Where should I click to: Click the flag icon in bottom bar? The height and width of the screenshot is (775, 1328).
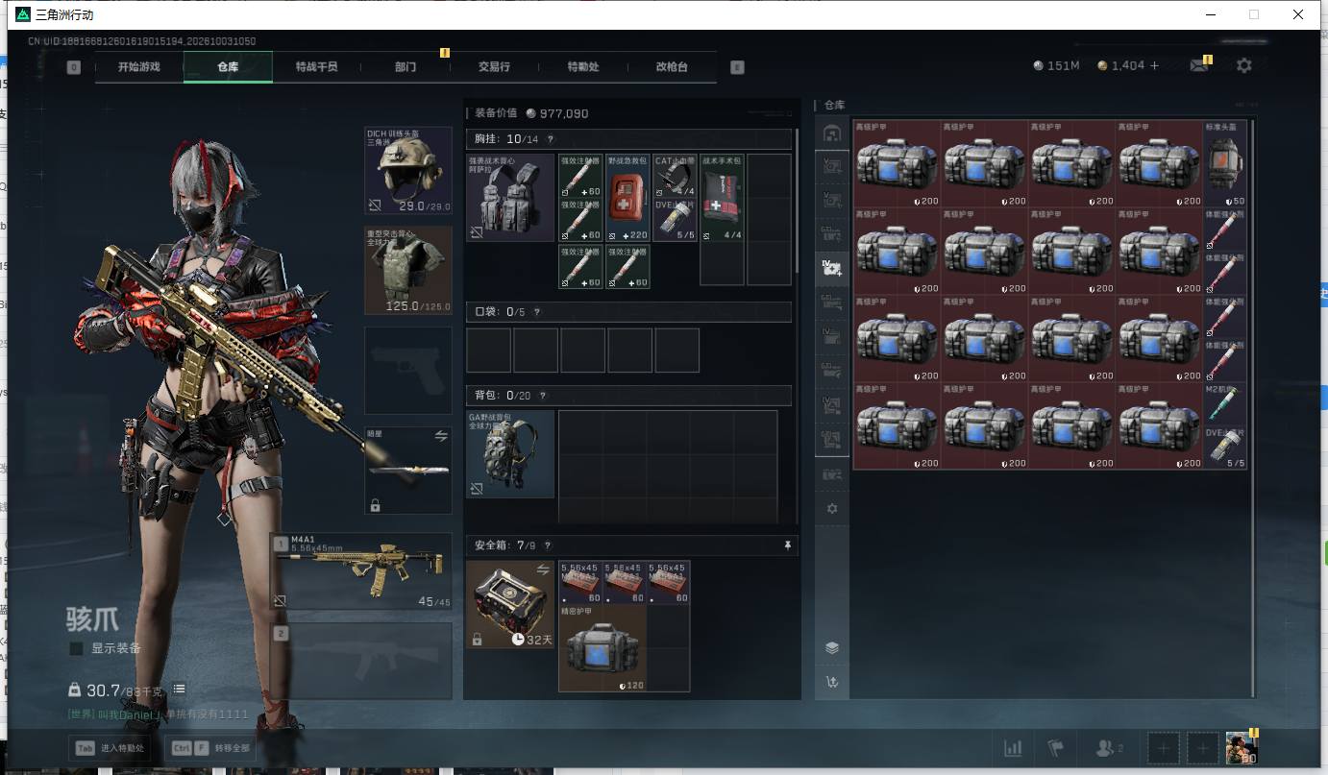click(x=1056, y=748)
